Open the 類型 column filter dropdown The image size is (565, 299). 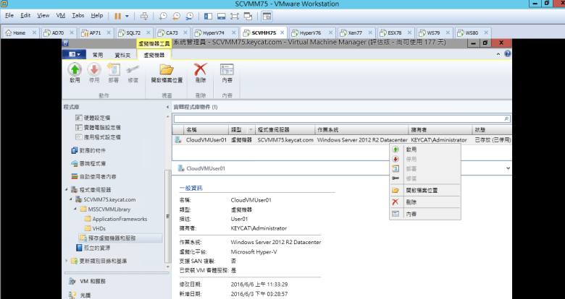pos(251,129)
